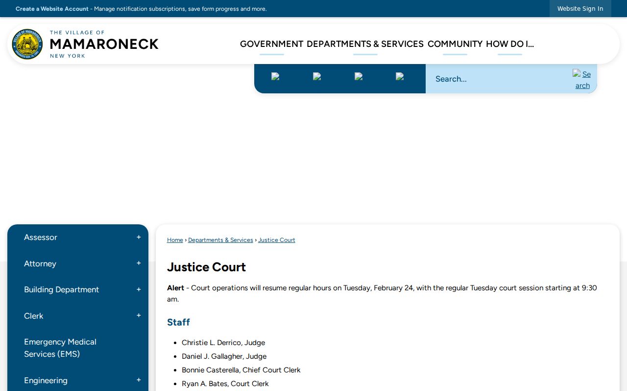
Task: Open Departments & Services breadcrumb link
Action: tap(220, 240)
